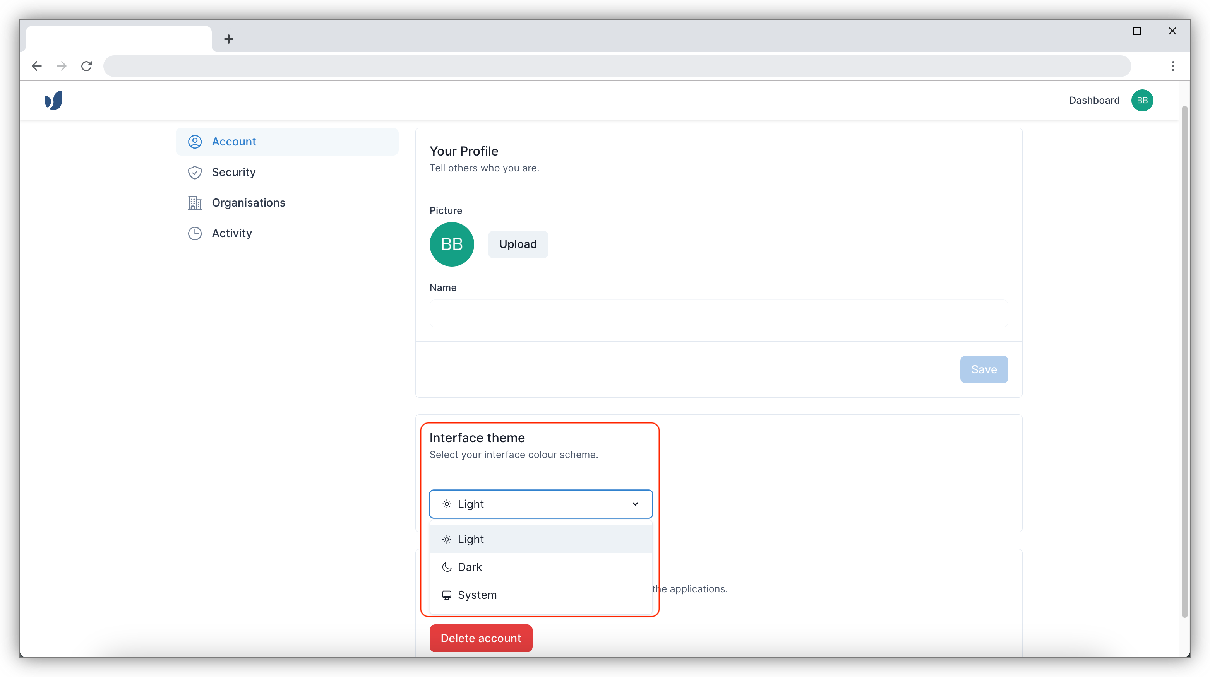This screenshot has width=1210, height=677.
Task: Click the Security shield icon
Action: coord(194,172)
